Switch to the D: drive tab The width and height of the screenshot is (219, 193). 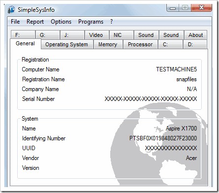[x=195, y=44]
